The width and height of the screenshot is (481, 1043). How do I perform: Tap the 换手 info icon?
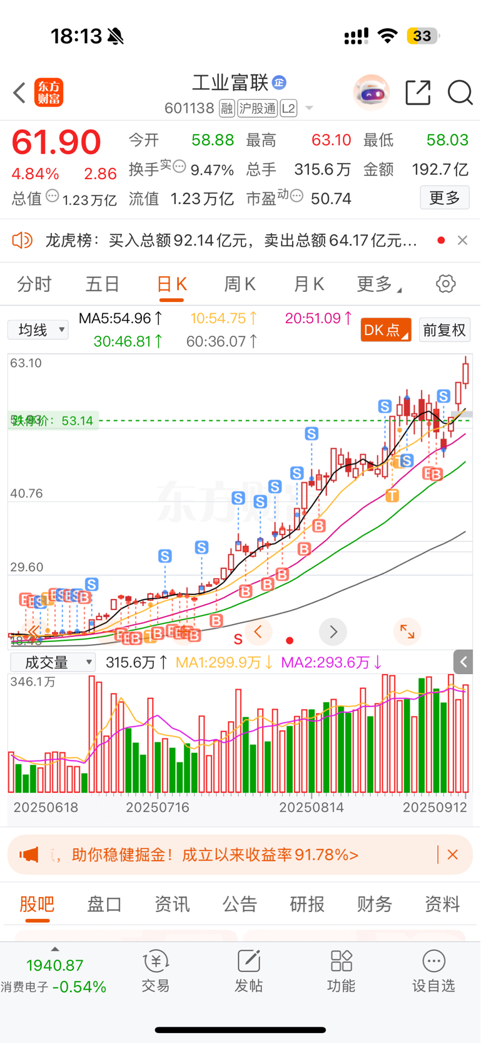pos(179,167)
